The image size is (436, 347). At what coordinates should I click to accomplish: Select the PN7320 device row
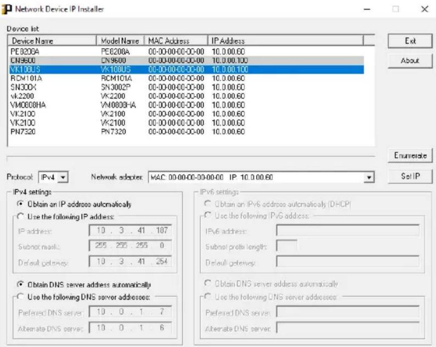[x=187, y=132]
